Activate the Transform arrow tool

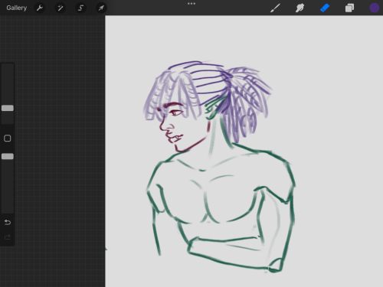pyautogui.click(x=101, y=8)
